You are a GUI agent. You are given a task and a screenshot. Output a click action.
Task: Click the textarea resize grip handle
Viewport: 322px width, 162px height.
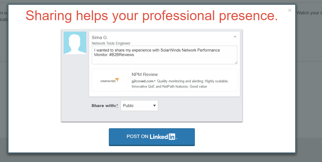pyautogui.click(x=235, y=62)
